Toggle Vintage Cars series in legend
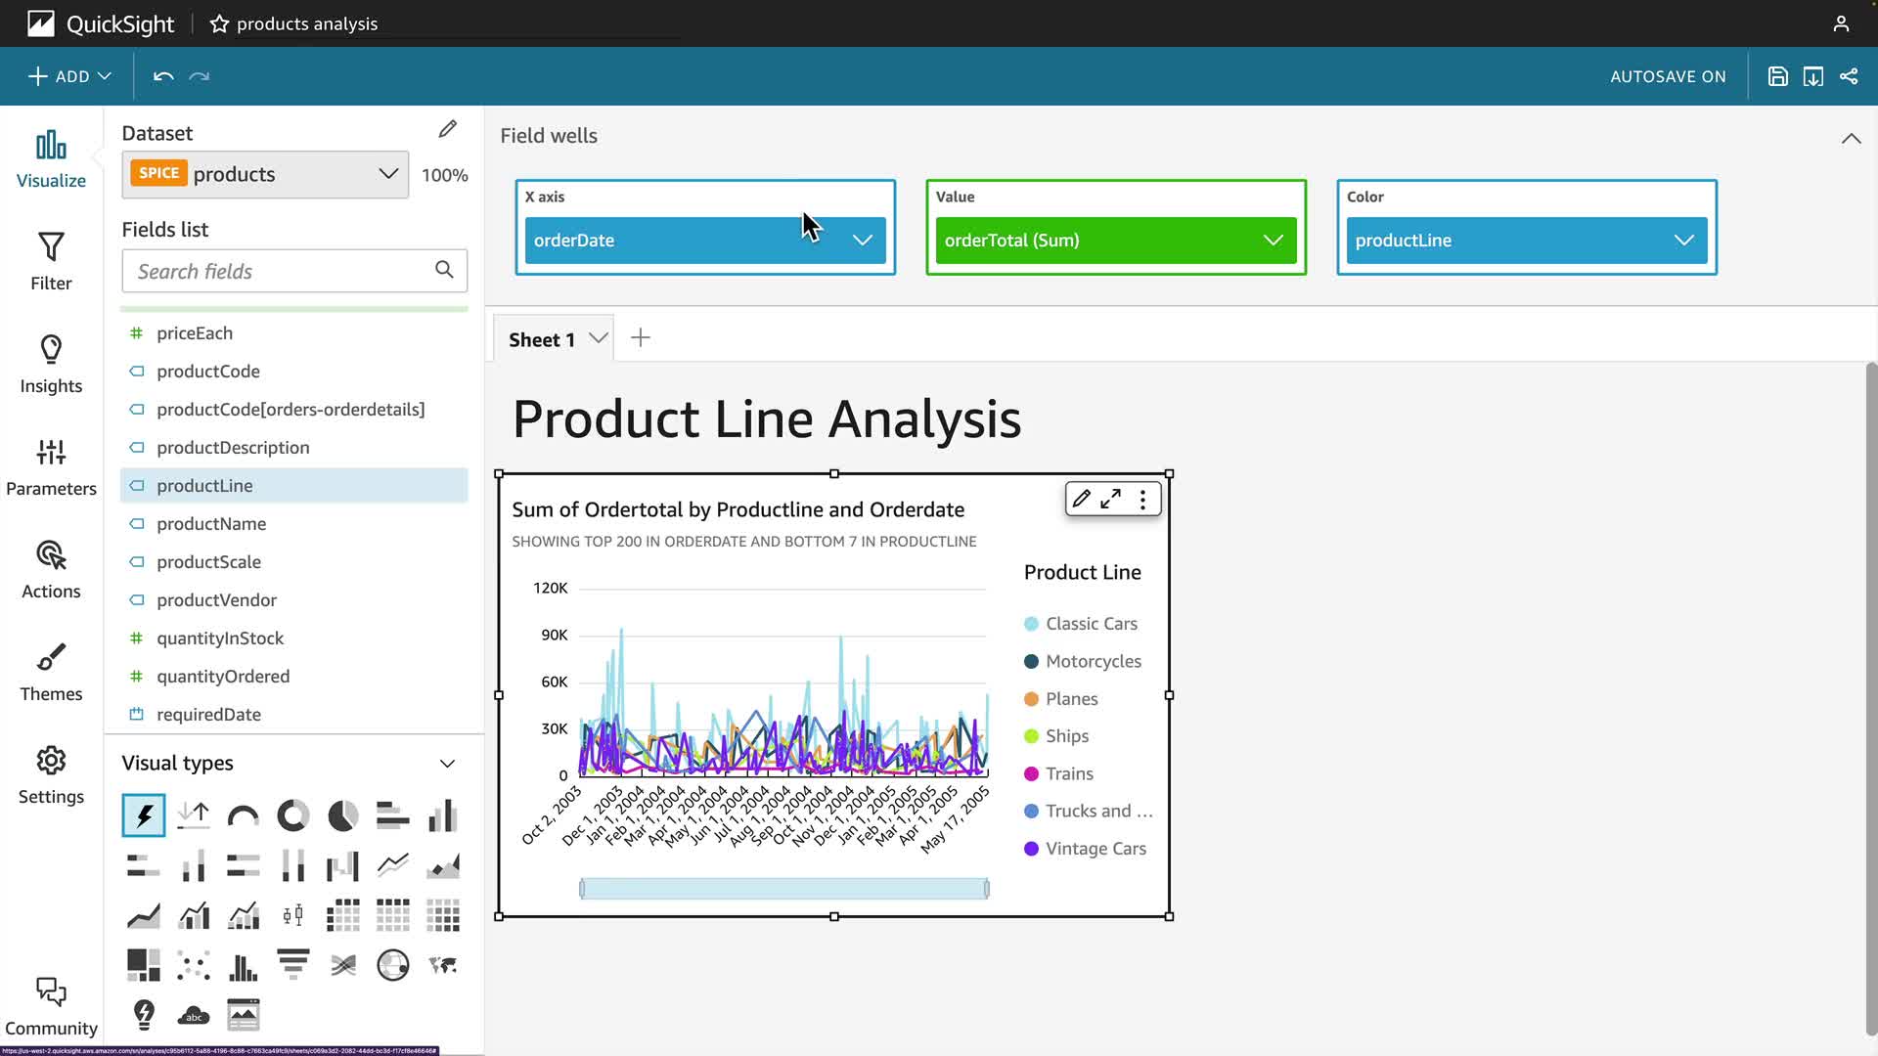1878x1056 pixels. 1095,849
